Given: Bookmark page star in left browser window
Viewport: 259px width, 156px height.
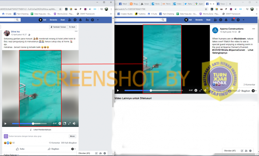Looking at the screenshot, I should pyautogui.click(x=60, y=9).
